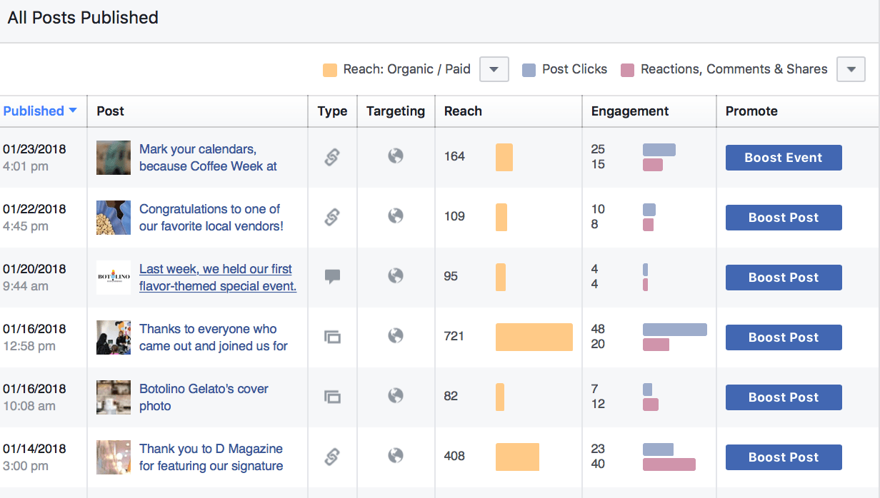Viewport: 880px width, 498px height.
Task: Open the Reach: Organic / Paid dropdown
Action: (494, 69)
